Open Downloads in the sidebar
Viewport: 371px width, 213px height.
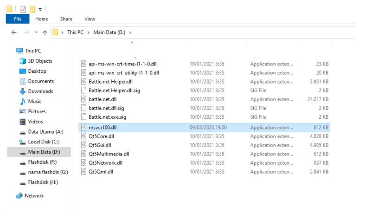[40, 91]
